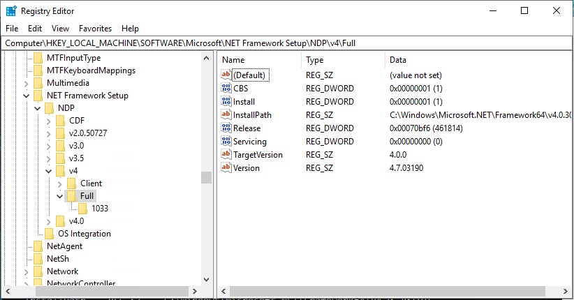Screen dimensions: 574x300
Task: Click the string icon beside InstallPath
Action: click(x=226, y=115)
